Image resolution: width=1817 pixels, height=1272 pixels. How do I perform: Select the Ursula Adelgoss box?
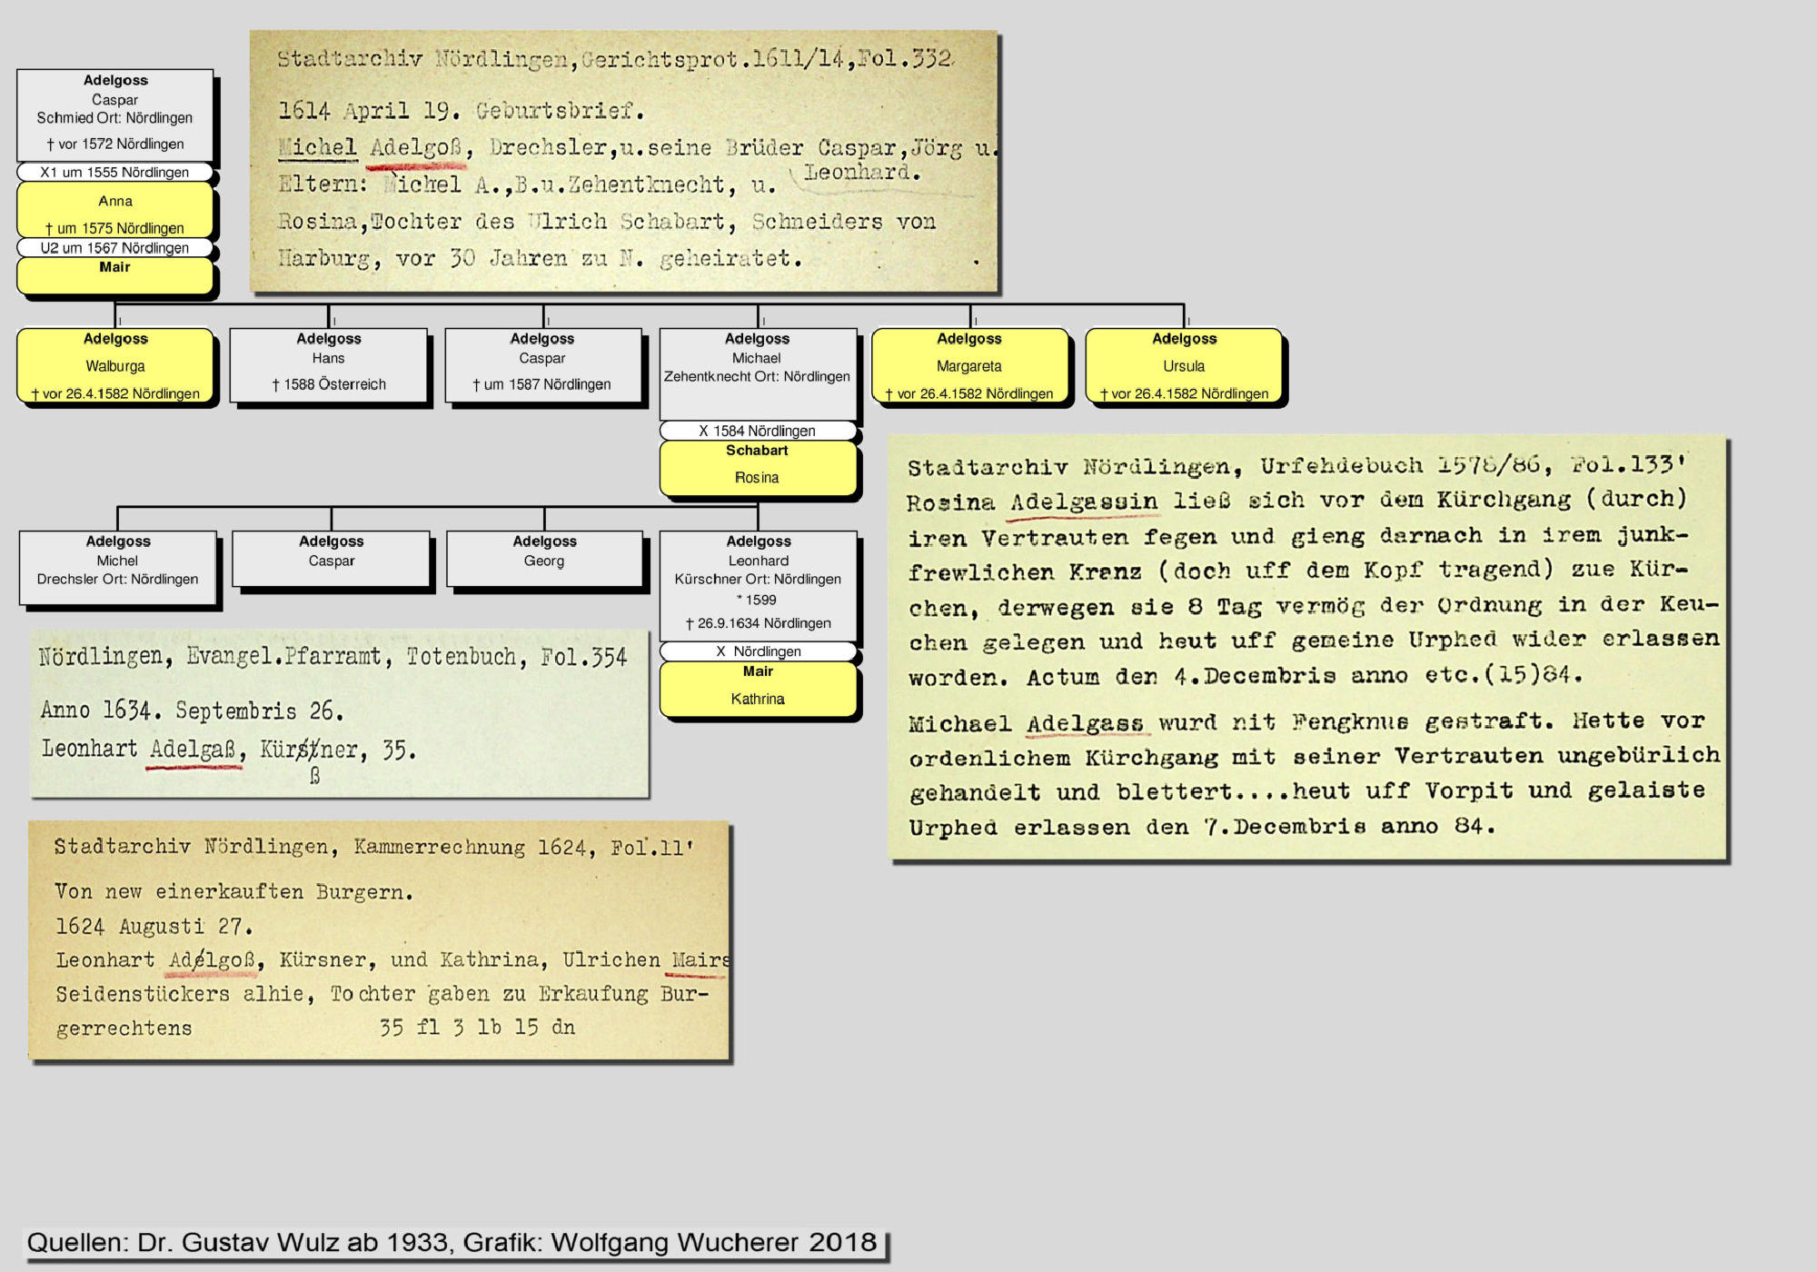[x=1184, y=365]
